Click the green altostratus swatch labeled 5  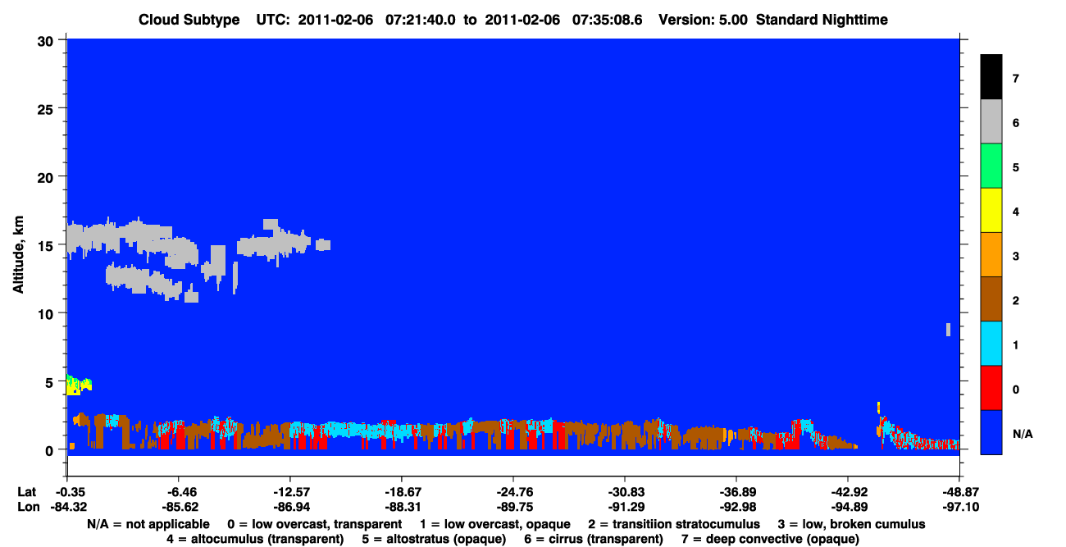coord(991,166)
